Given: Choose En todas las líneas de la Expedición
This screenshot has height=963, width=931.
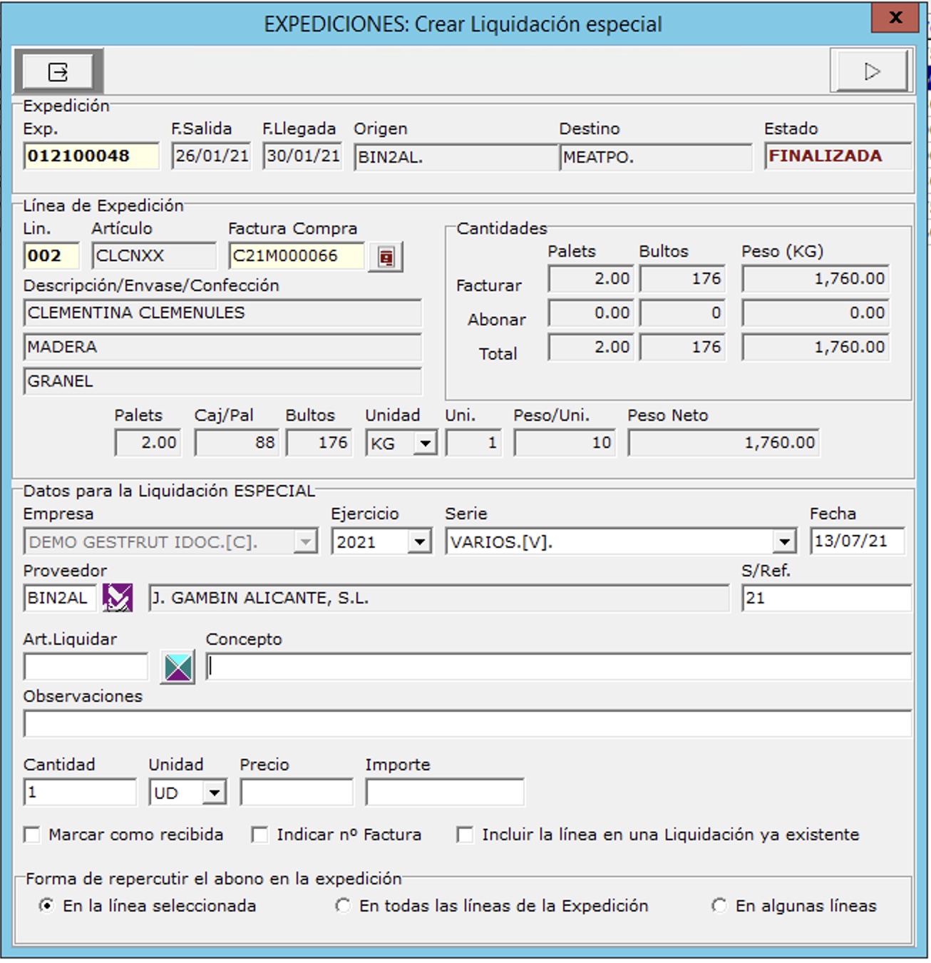Looking at the screenshot, I should point(343,906).
